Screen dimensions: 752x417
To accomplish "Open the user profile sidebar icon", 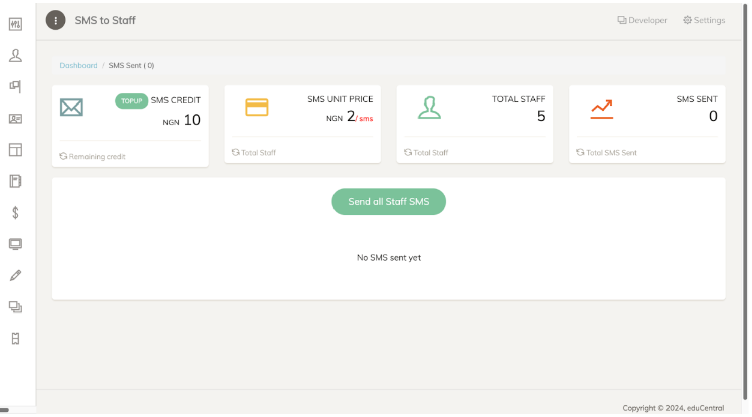I will coord(15,55).
